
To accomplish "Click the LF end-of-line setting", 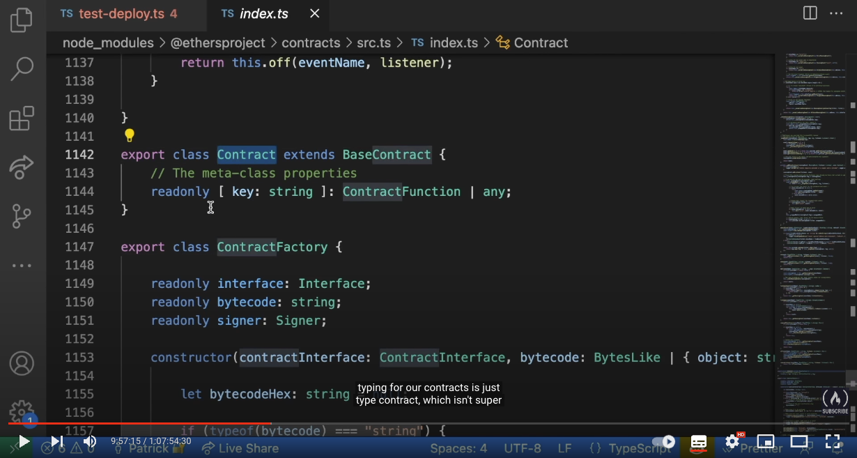I will coord(565,448).
